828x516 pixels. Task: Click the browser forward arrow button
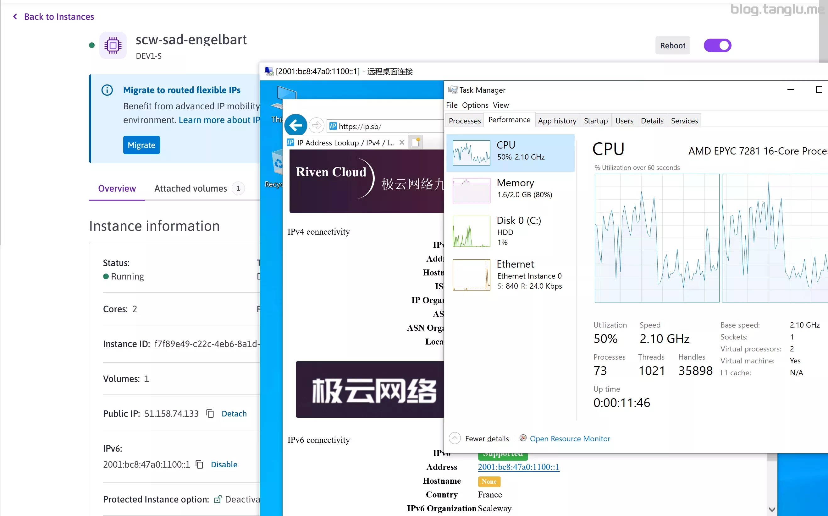(x=316, y=126)
